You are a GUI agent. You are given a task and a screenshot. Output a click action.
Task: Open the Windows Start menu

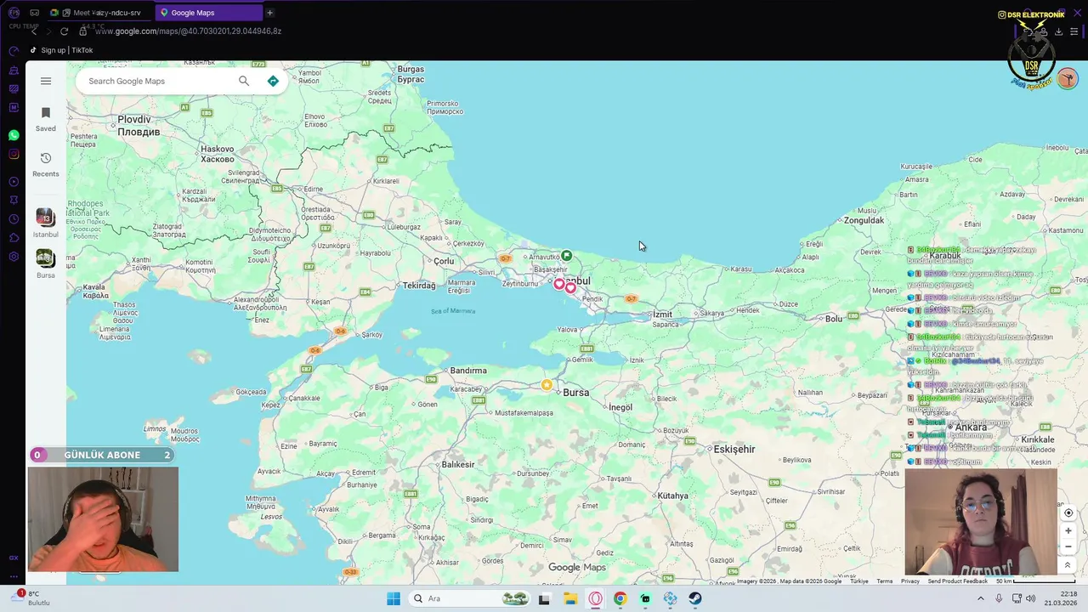click(394, 598)
